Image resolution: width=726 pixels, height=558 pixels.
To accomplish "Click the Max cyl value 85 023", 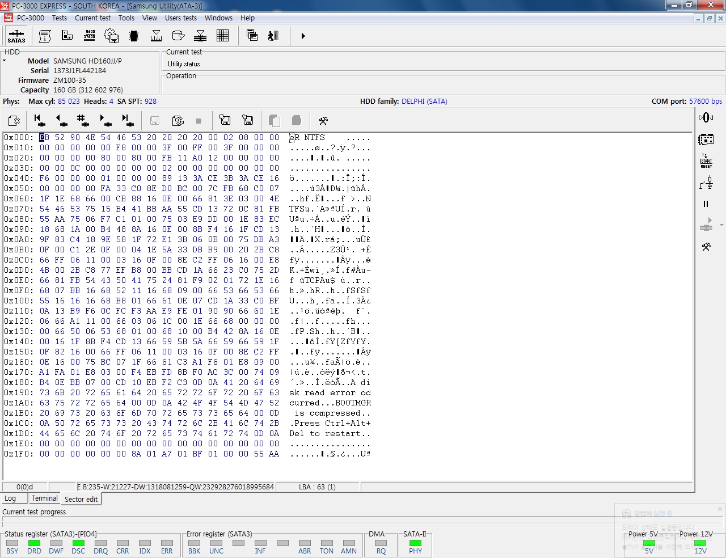I will pos(69,101).
